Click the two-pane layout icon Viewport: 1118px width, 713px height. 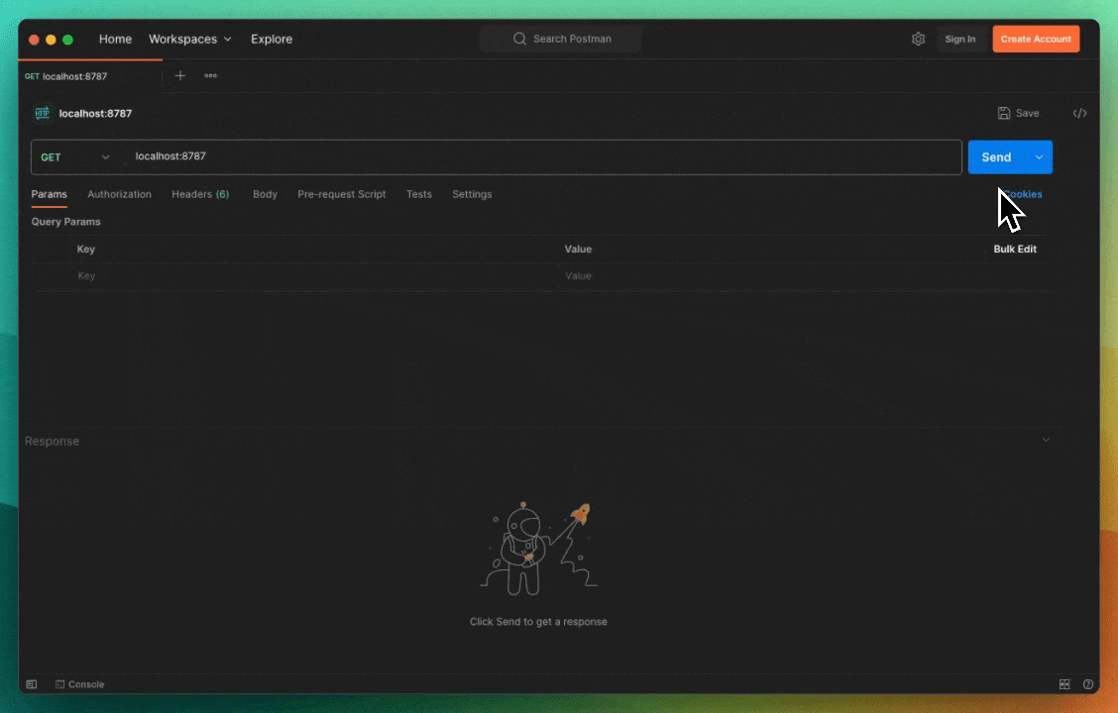point(1064,684)
